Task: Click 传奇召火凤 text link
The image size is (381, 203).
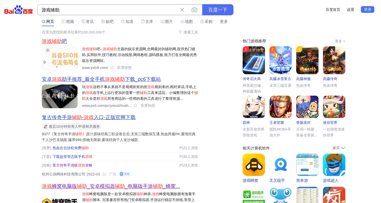Action: pyautogui.click(x=252, y=79)
